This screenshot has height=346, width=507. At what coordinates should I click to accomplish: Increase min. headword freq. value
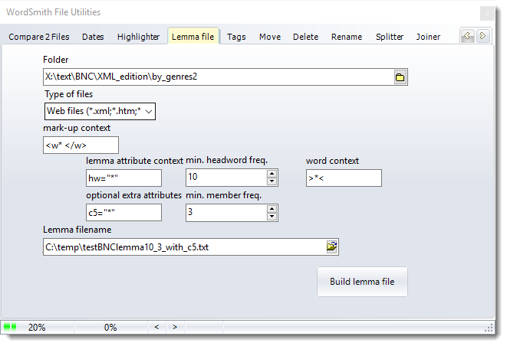click(x=272, y=174)
